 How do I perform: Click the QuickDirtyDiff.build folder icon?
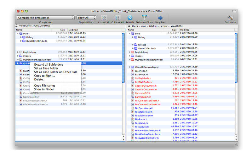(x=24, y=41)
